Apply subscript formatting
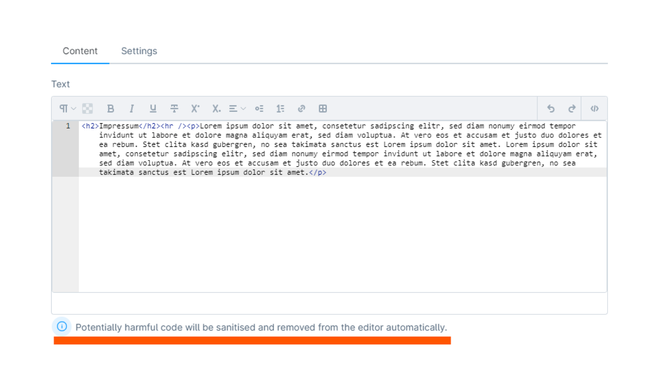 click(216, 108)
